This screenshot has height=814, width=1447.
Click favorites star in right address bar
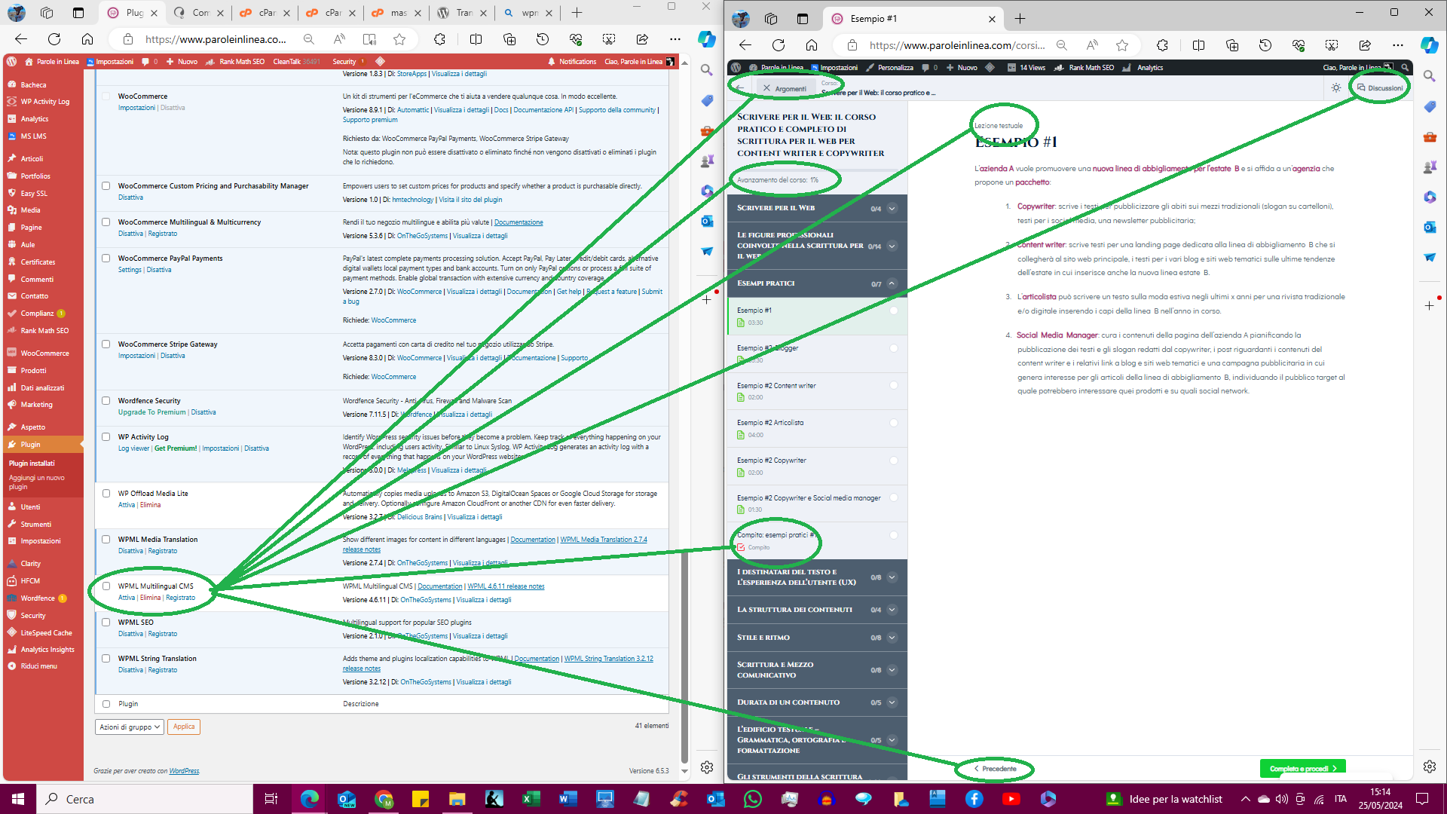1122,45
